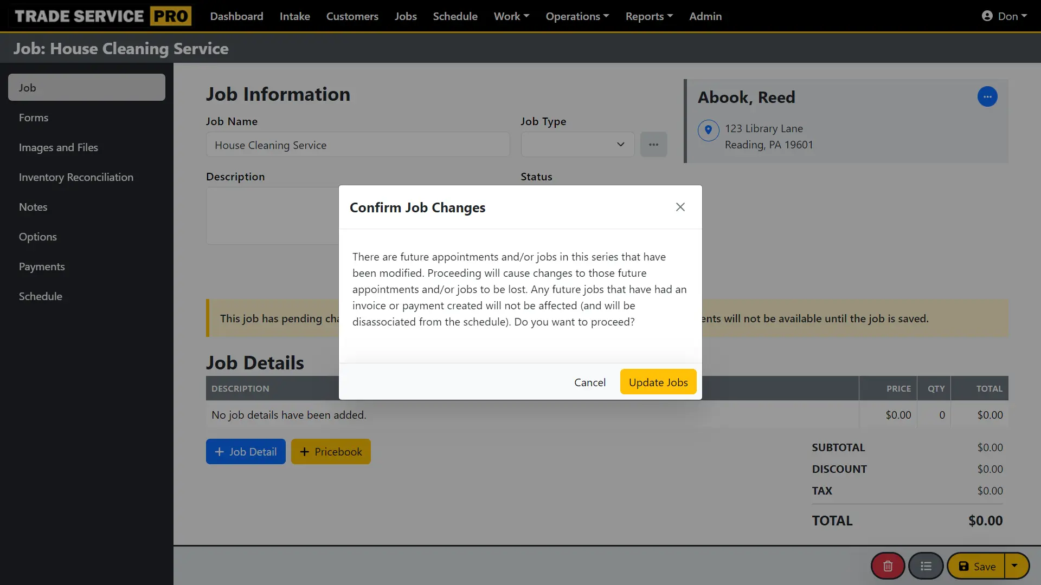The width and height of the screenshot is (1041, 585).
Task: Open the Operations menu
Action: coord(577,16)
